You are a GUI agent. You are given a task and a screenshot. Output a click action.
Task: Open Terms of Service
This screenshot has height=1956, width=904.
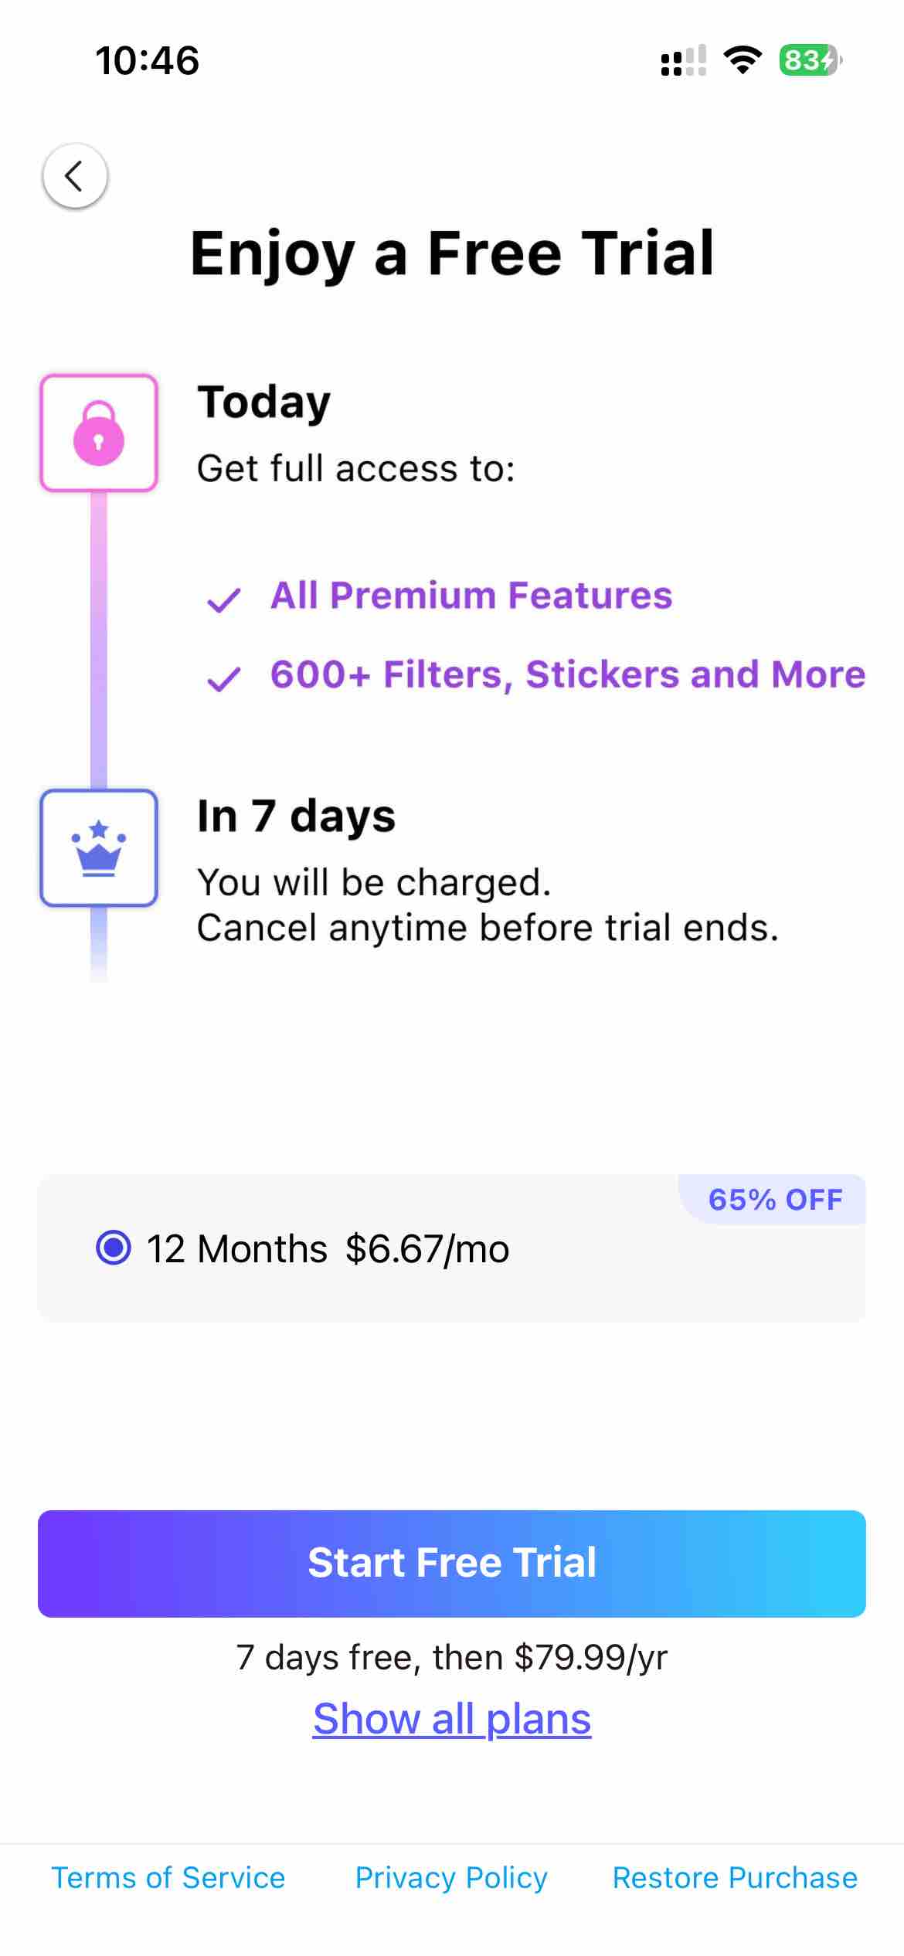(168, 1878)
